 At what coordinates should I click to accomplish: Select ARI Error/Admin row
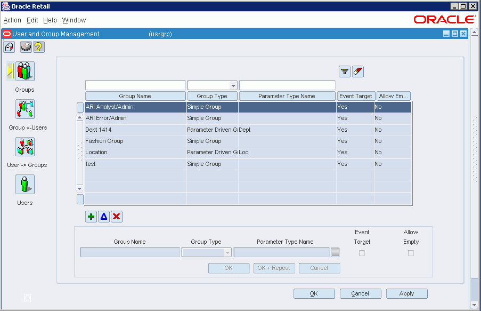(248, 118)
